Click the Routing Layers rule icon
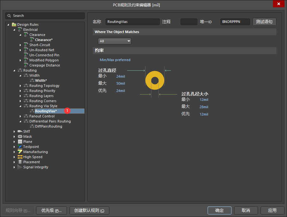This screenshot has width=287, height=217. pyautogui.click(x=26, y=96)
